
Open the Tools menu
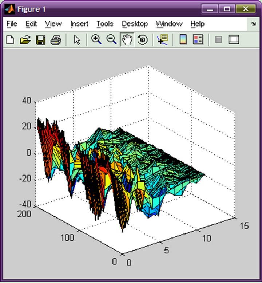[x=105, y=24]
